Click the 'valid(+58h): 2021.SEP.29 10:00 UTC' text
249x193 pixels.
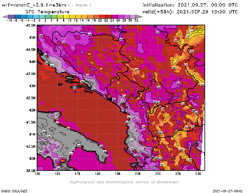(x=190, y=12)
